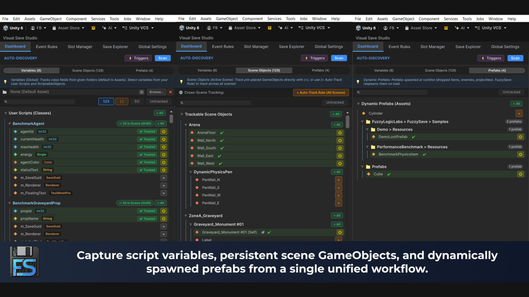The image size is (529, 297).
Task: Click the '2 prefabs' count label
Action: tap(514, 122)
